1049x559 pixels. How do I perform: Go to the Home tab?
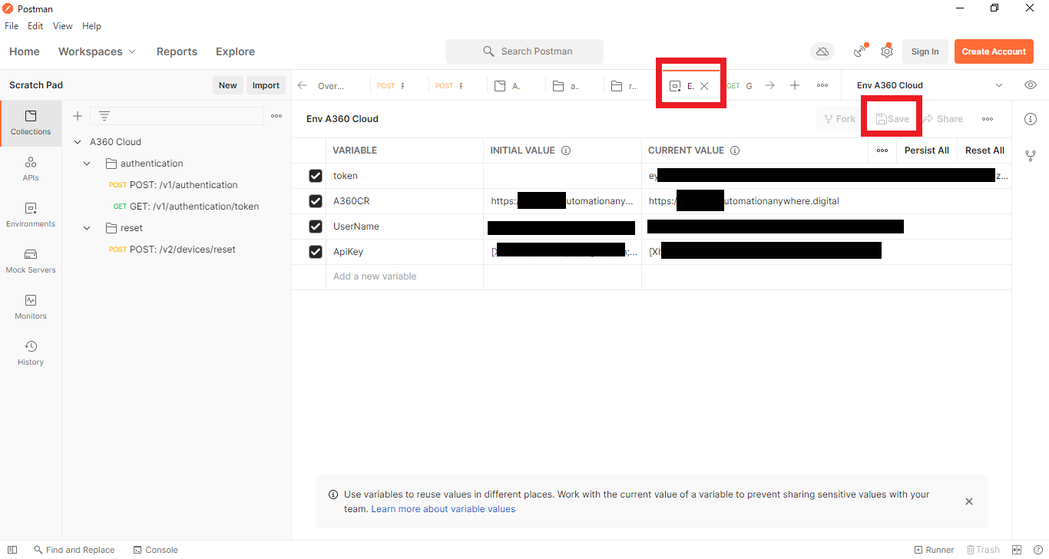point(25,51)
